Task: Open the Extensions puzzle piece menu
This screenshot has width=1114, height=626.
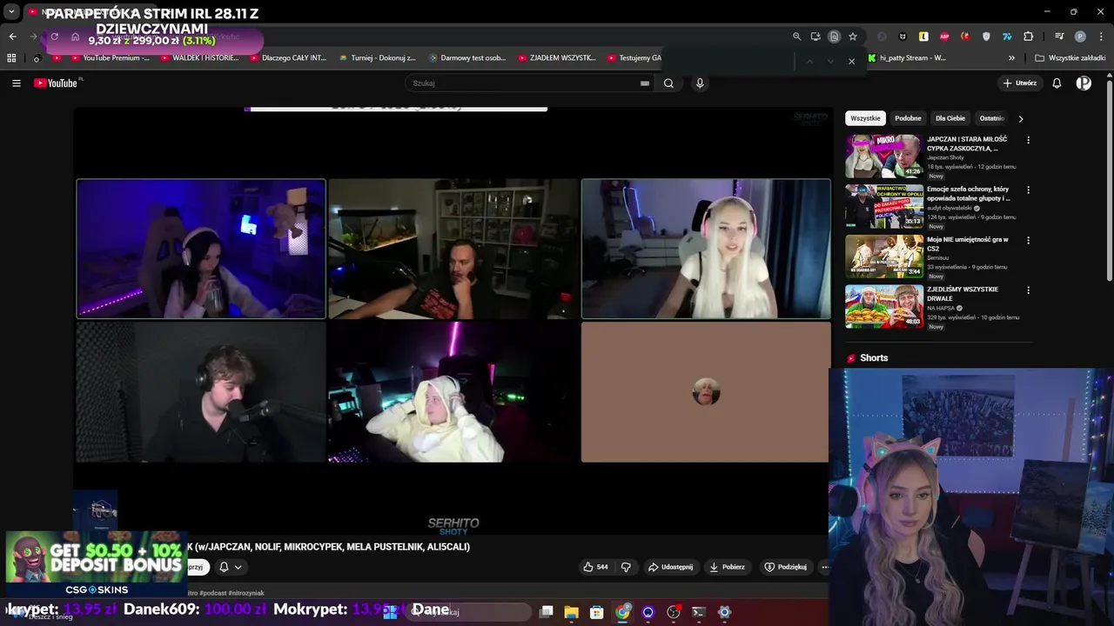Action: click(x=1029, y=37)
